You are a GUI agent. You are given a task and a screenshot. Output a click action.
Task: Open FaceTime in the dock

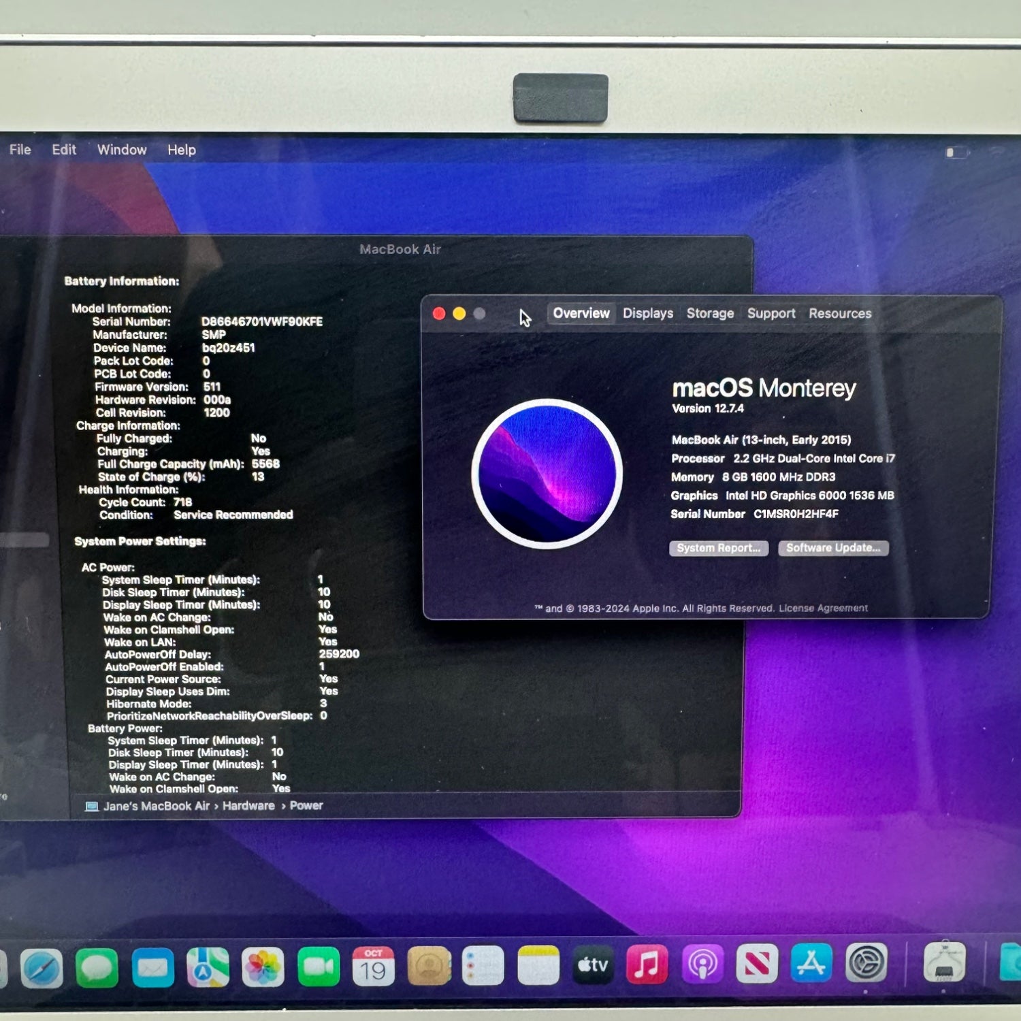[x=318, y=967]
